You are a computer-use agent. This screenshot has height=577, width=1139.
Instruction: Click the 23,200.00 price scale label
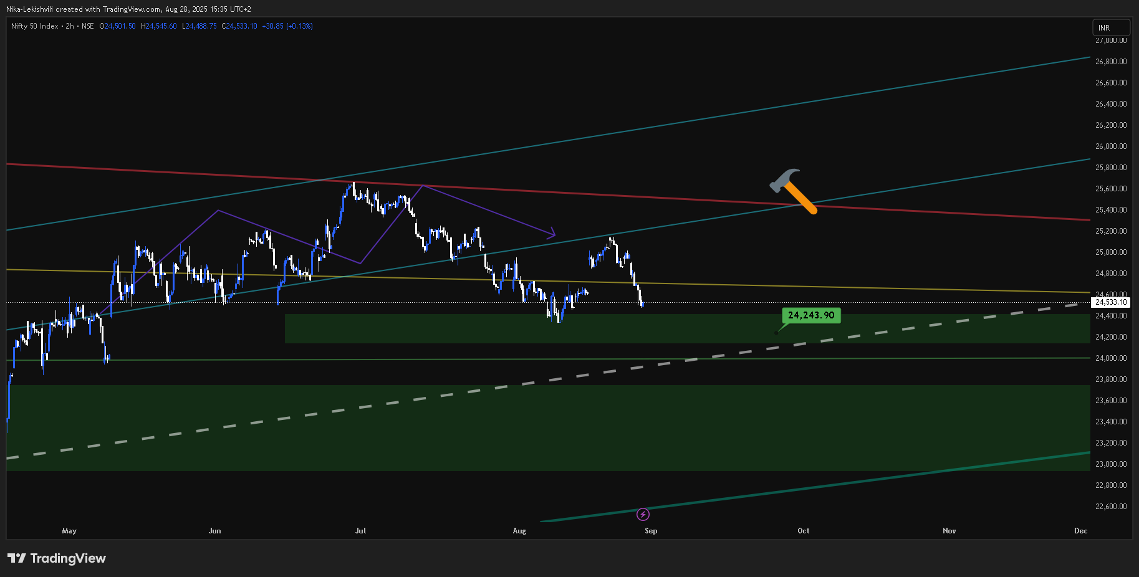click(x=1111, y=443)
